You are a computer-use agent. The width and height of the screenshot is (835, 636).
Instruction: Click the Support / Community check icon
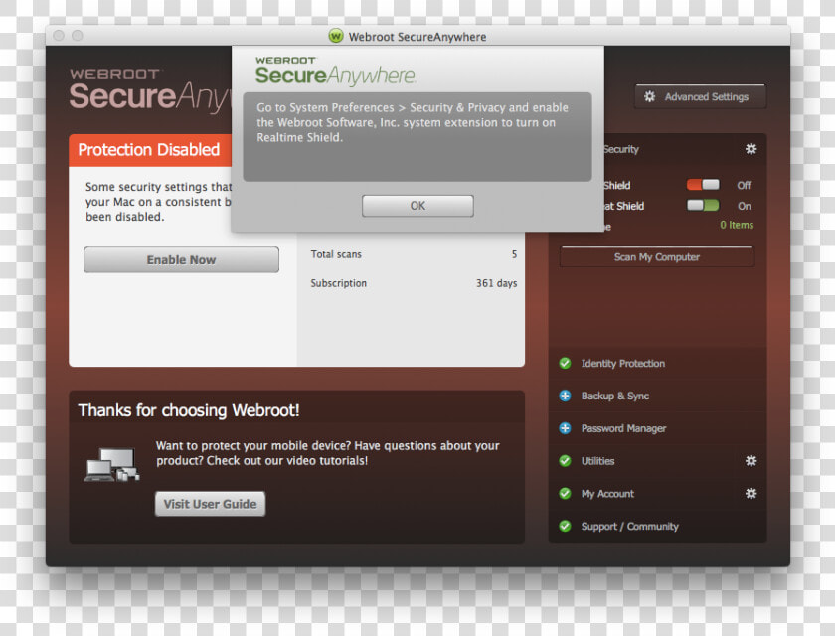pyautogui.click(x=565, y=526)
